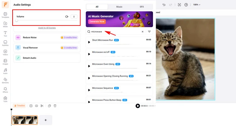Open the audio filter options icon
The height and width of the screenshot is (126, 236).
[149, 31]
